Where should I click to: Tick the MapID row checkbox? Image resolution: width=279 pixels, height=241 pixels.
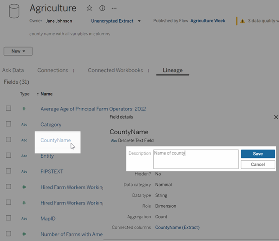[8, 218]
